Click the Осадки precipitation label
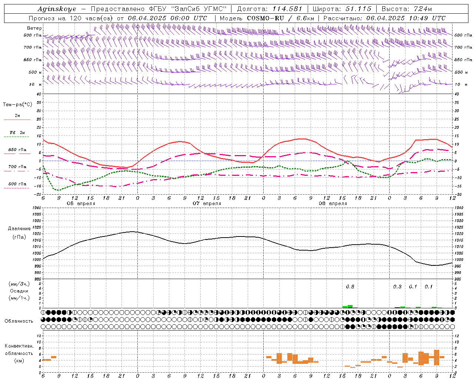The width and height of the screenshot is (474, 379). [x=19, y=291]
